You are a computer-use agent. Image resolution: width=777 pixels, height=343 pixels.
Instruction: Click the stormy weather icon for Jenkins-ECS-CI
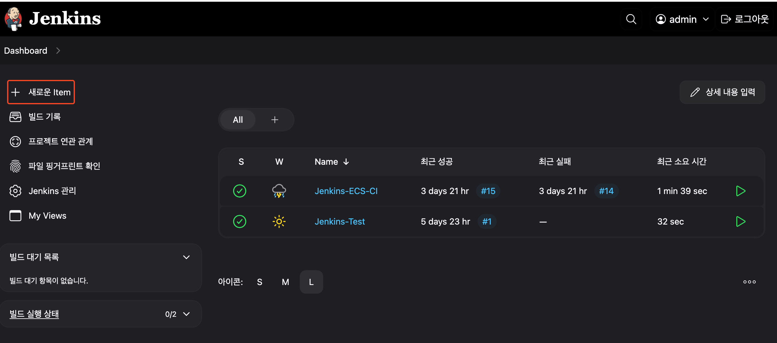coord(279,191)
